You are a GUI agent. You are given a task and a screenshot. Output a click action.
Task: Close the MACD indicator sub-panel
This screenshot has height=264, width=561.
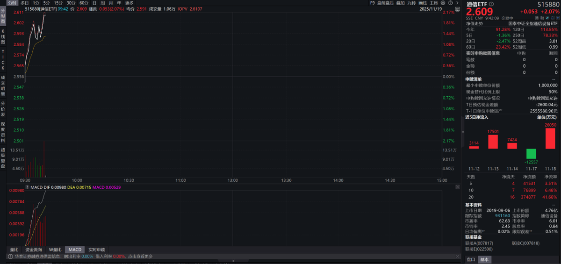[458, 187]
